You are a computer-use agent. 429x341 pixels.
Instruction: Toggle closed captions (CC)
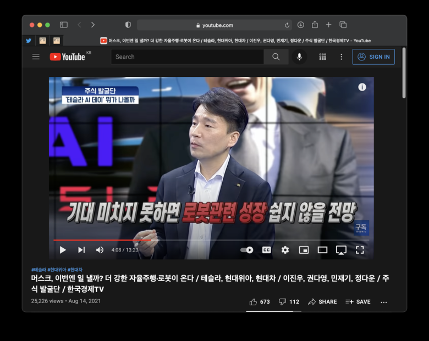pos(267,250)
